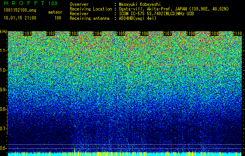
Task: Click time marker 2106
Action: [x=144, y=34]
